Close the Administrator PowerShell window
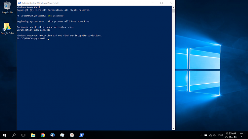The height and width of the screenshot is (139, 248). (x=171, y=3)
